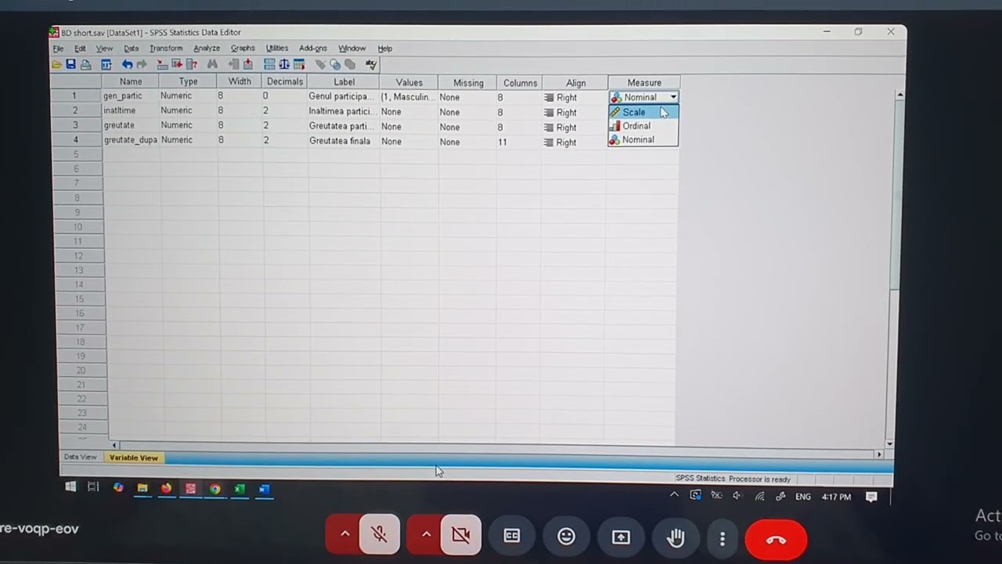Click the present screen button

coord(621,537)
